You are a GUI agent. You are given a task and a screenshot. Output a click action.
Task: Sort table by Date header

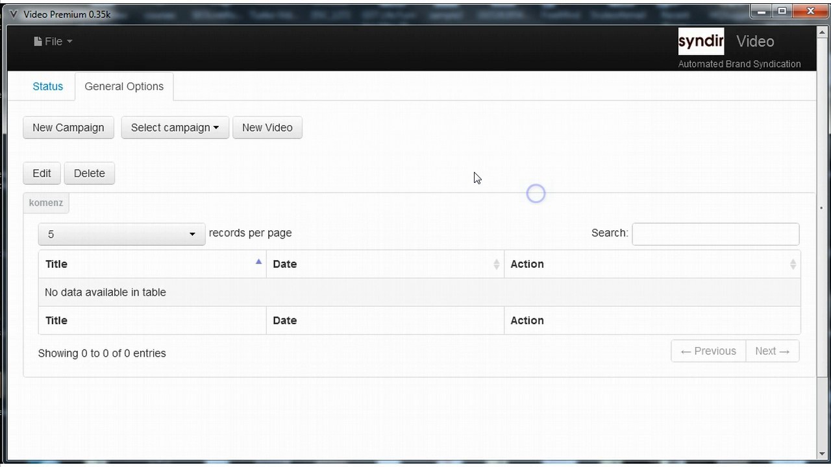pos(386,264)
